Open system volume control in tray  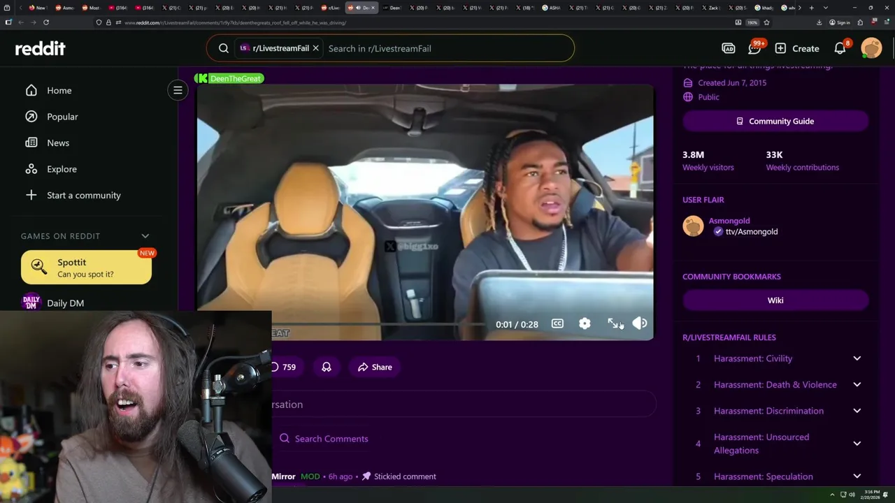tap(852, 495)
